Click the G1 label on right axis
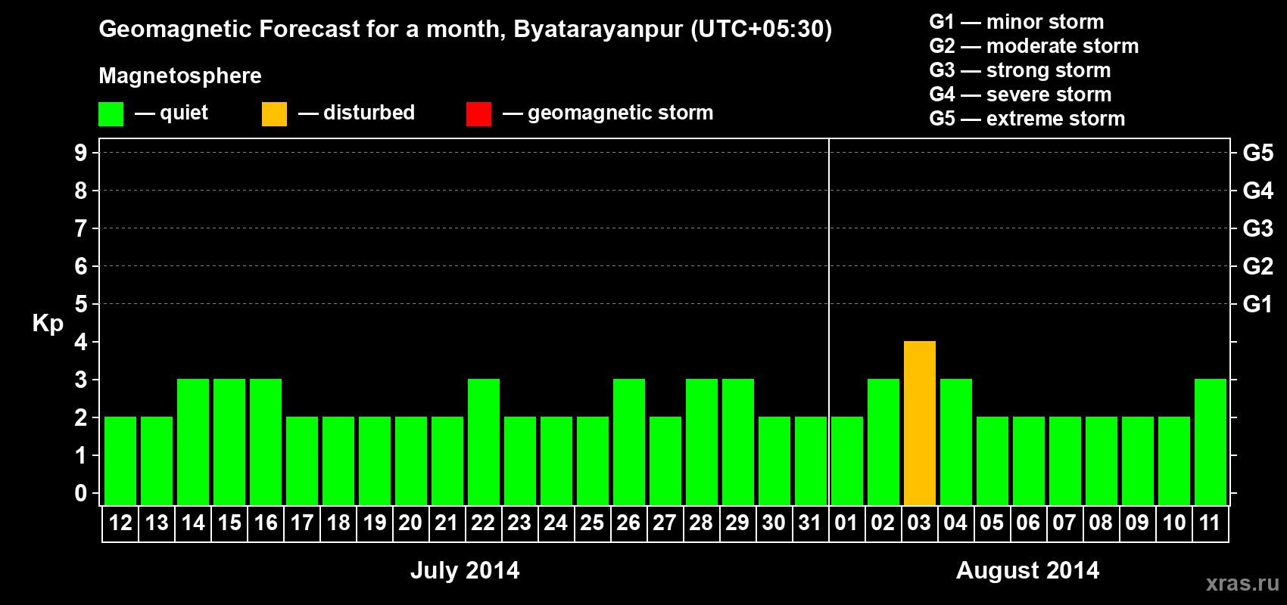Viewport: 1287px width, 605px height. pyautogui.click(x=1258, y=304)
